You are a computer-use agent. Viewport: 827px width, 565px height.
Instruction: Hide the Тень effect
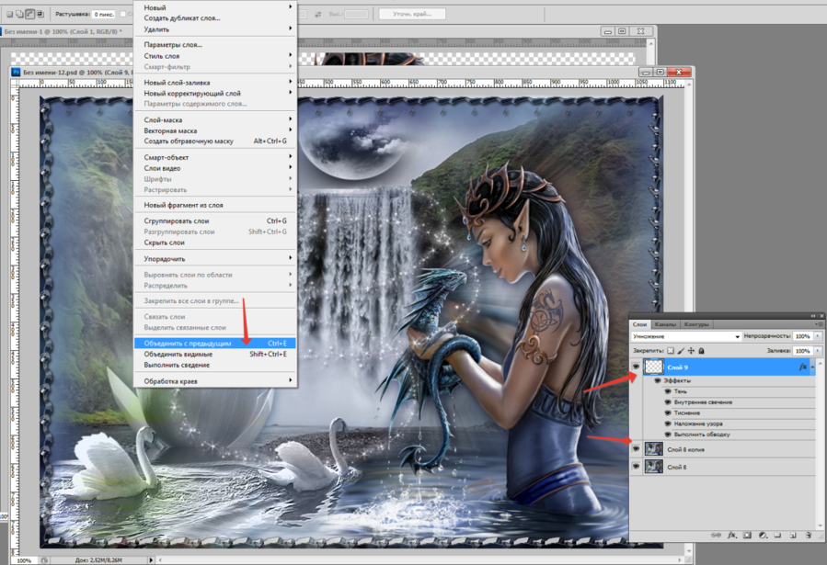coord(668,391)
